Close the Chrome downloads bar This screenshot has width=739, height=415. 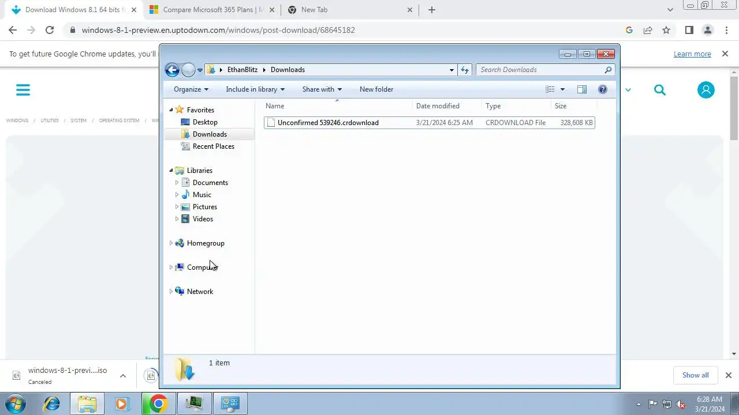point(728,375)
